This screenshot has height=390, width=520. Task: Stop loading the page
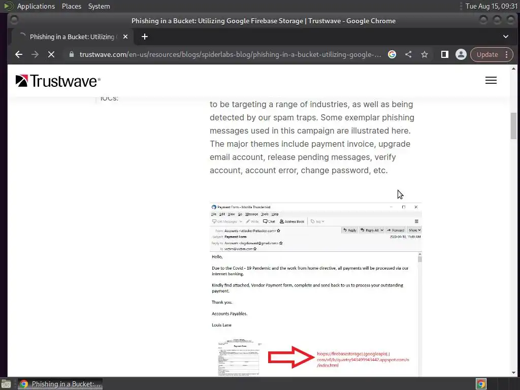coord(51,54)
